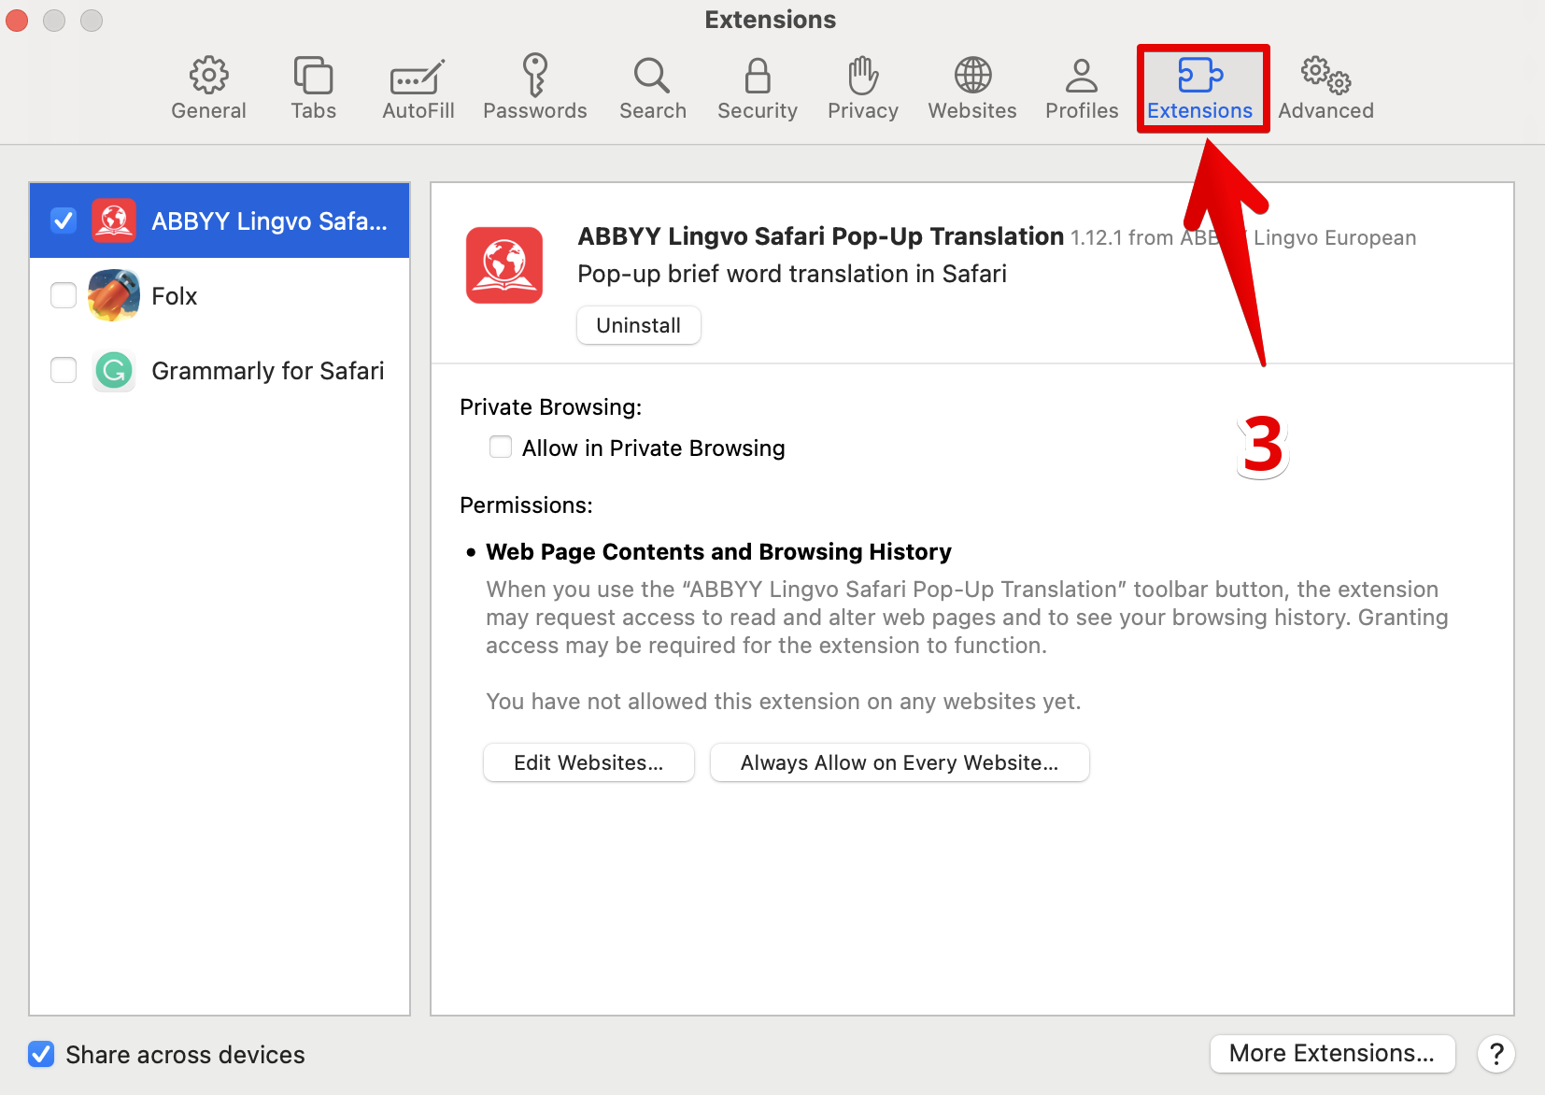Disable the ABBYY Lingvo extension checkbox
The height and width of the screenshot is (1095, 1545).
64,220
